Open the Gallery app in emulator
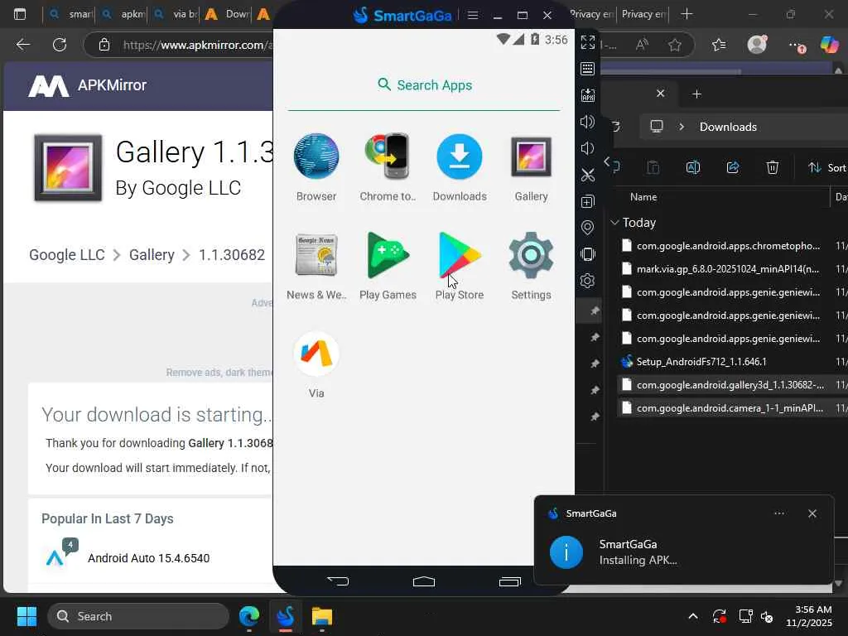 531,157
